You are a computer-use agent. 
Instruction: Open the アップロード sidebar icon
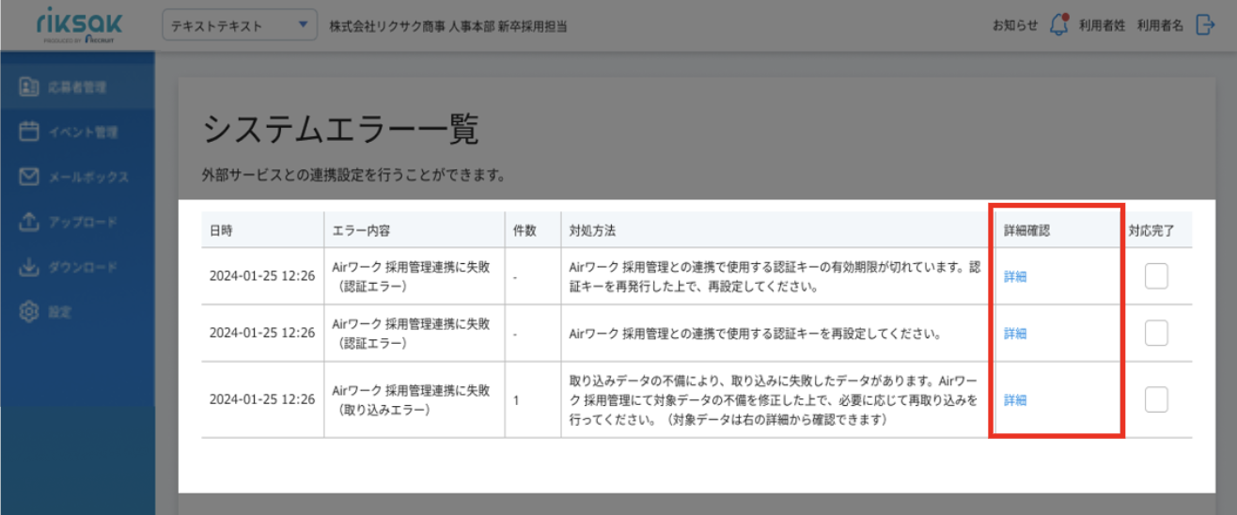pos(29,222)
